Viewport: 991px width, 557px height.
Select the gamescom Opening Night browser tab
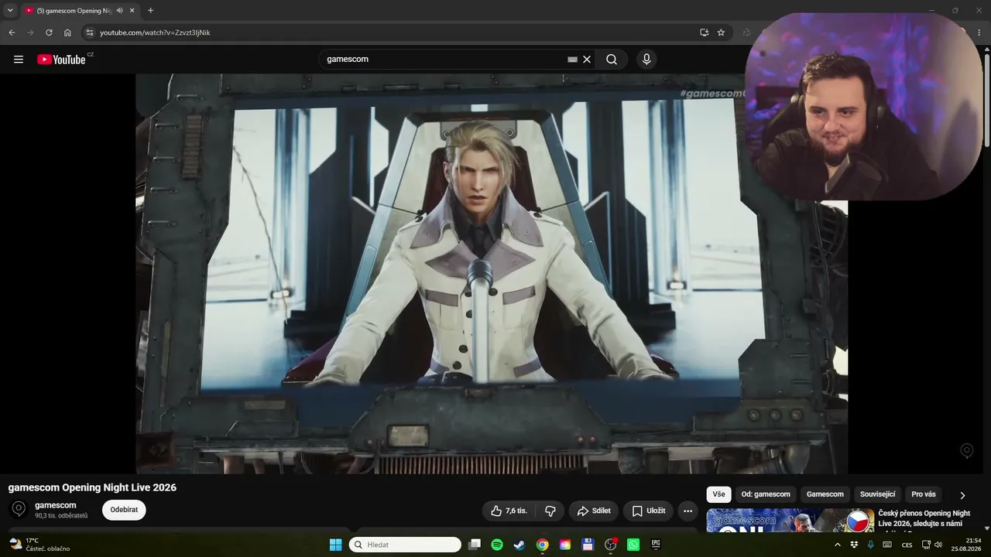coord(81,11)
